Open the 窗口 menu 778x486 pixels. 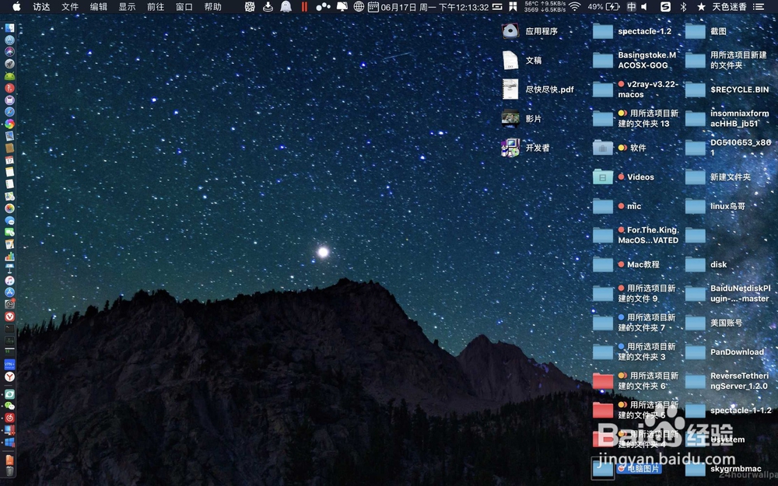pos(184,6)
